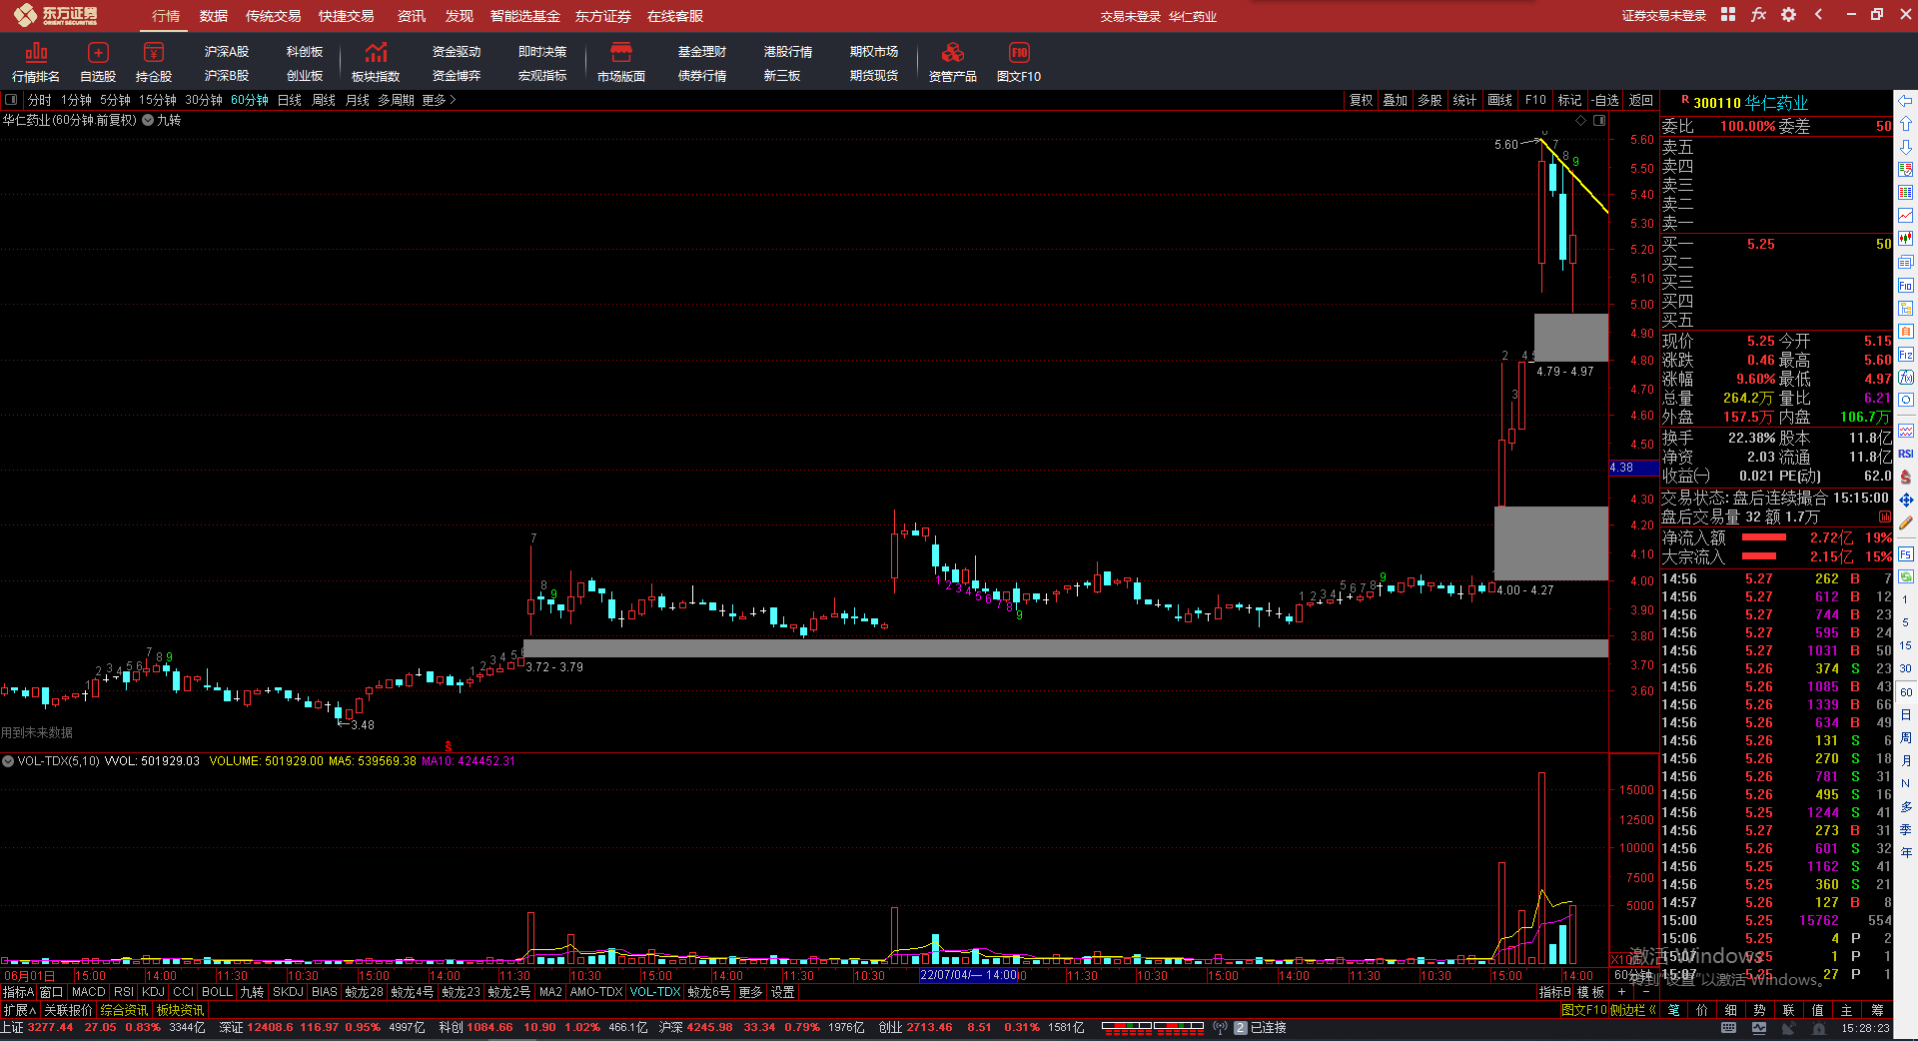Screen dimensions: 1918x1041
Task: Click the left arrow icon in right sidebar
Action: pos(1906,101)
